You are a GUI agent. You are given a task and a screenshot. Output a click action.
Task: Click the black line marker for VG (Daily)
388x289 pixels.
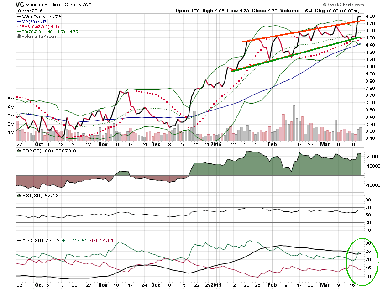coord(19,16)
